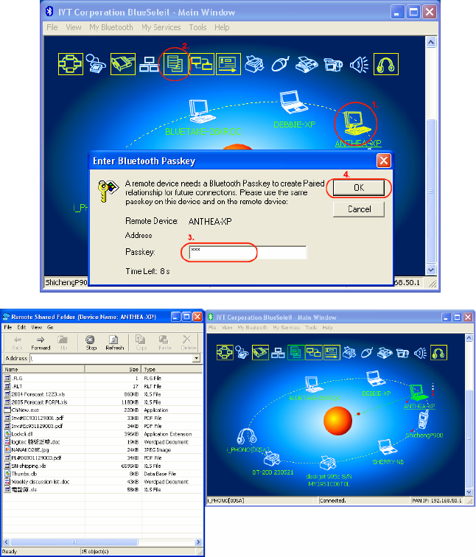
Task: Open the File menu in upper BlueSoleil window
Action: 52,27
